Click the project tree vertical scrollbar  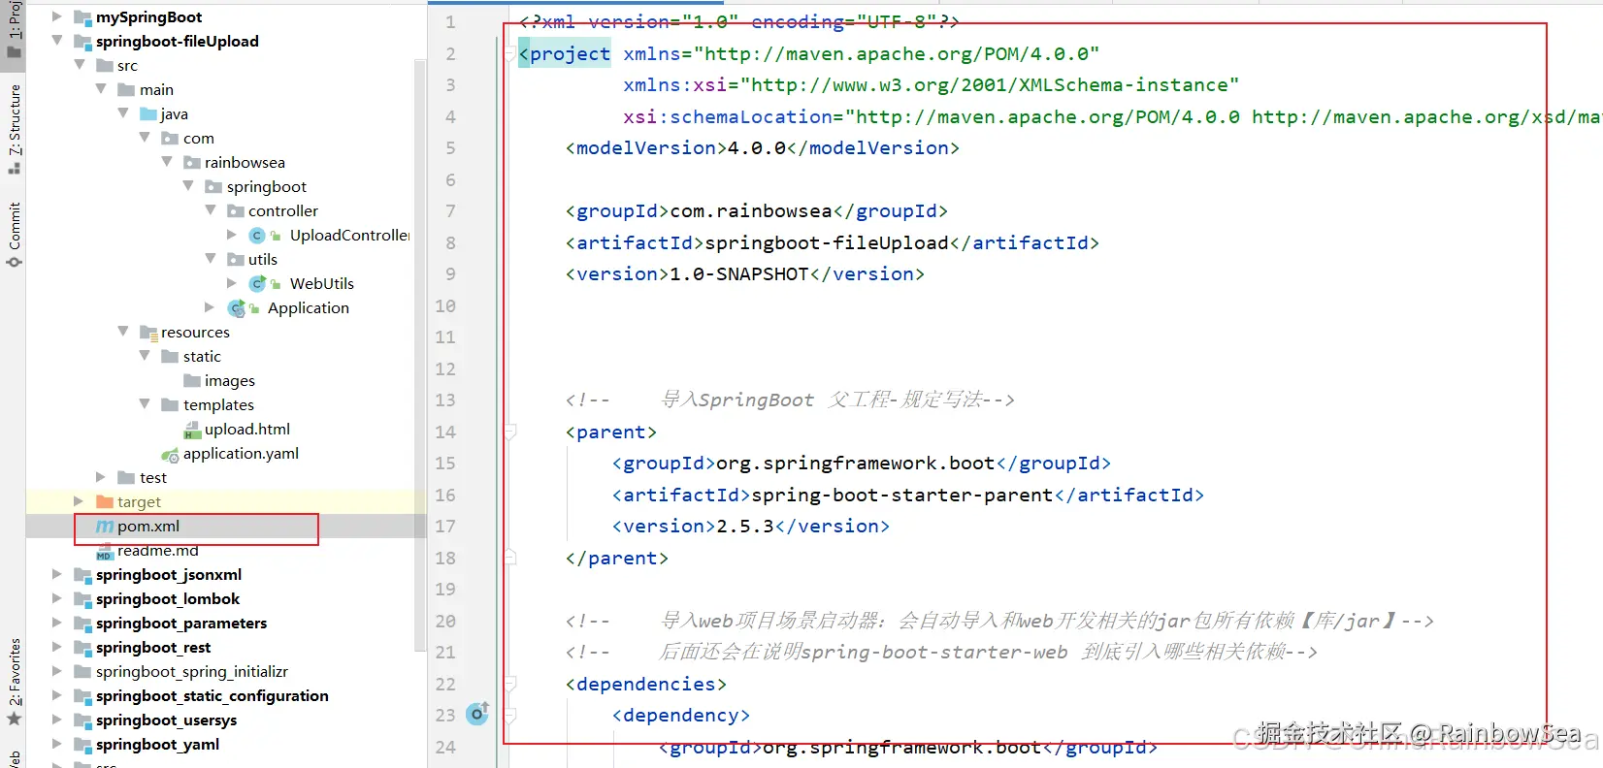(420, 354)
